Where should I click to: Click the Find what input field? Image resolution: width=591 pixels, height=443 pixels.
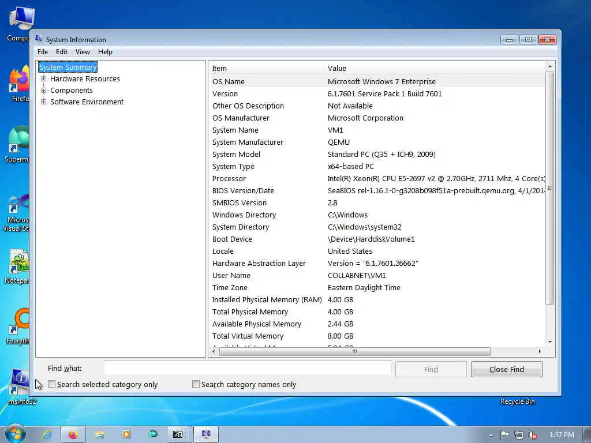tap(248, 369)
